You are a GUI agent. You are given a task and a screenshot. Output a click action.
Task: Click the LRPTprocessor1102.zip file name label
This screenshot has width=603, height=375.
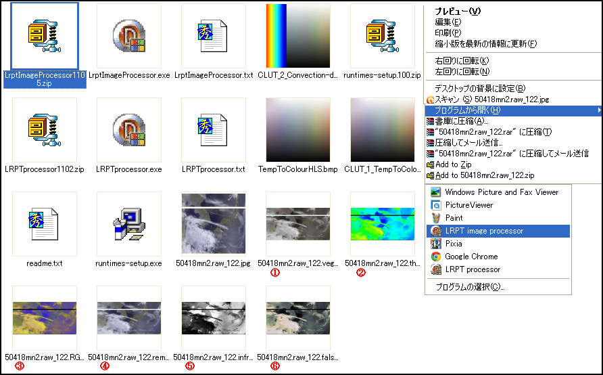[x=45, y=169]
